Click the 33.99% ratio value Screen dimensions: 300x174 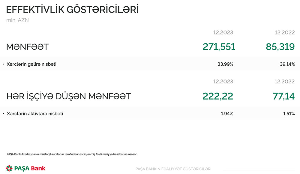click(x=225, y=64)
